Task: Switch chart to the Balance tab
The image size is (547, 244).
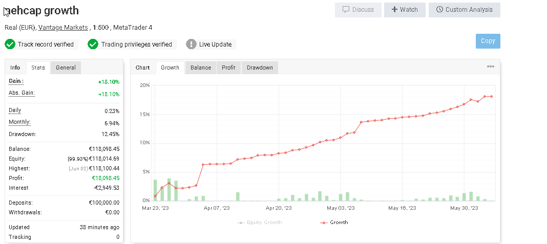Action: (200, 68)
